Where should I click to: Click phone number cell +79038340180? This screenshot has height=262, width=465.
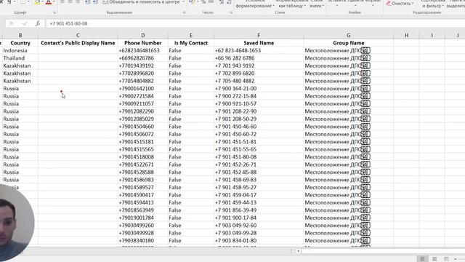142,241
